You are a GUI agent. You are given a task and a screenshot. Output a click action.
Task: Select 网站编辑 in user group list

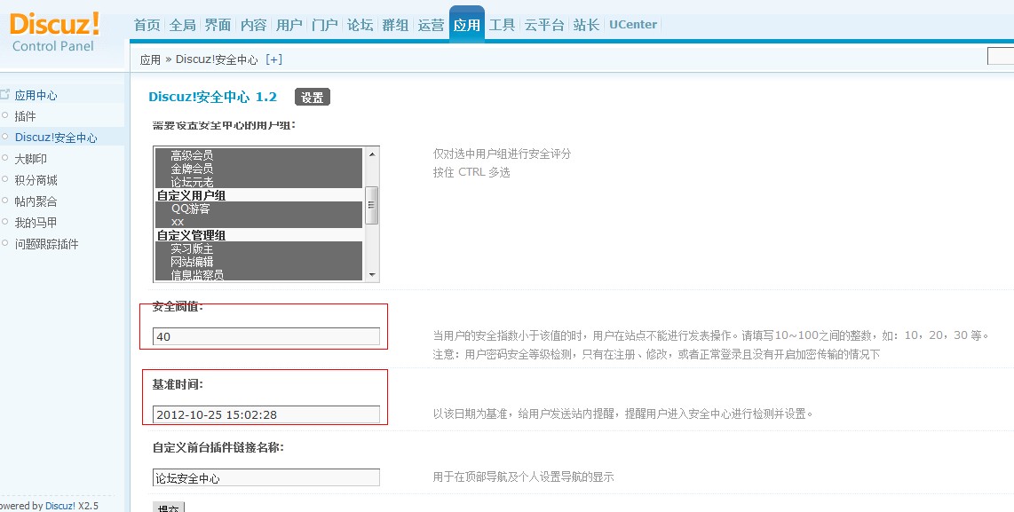pyautogui.click(x=258, y=261)
